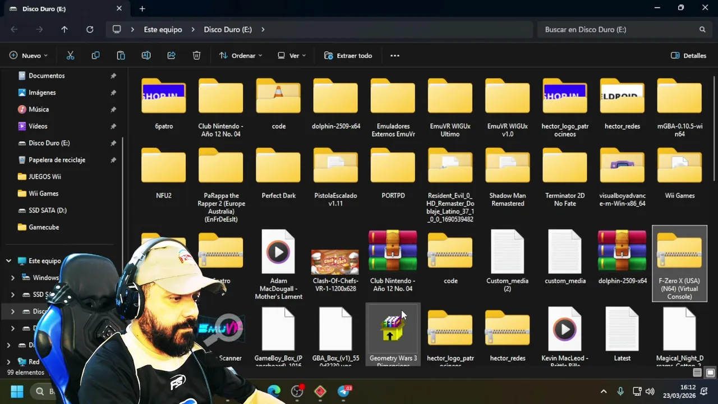Screen dimensions: 718x404
Task: Select the Latest text file
Action: click(622, 334)
